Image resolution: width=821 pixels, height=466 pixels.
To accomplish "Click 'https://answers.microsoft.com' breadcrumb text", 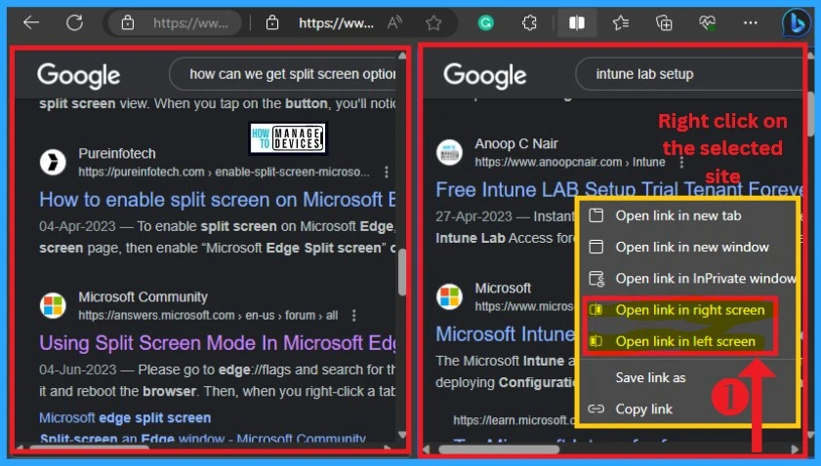I will click(156, 315).
